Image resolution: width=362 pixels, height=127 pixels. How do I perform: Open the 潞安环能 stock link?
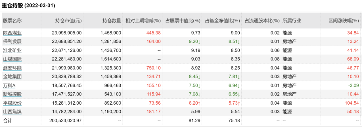tap(12, 68)
